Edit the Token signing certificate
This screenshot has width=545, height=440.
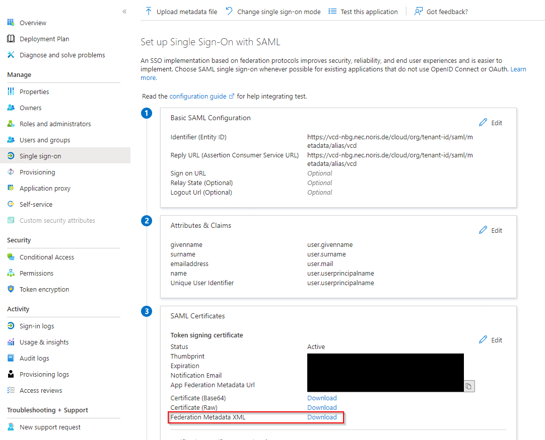pyautogui.click(x=491, y=340)
